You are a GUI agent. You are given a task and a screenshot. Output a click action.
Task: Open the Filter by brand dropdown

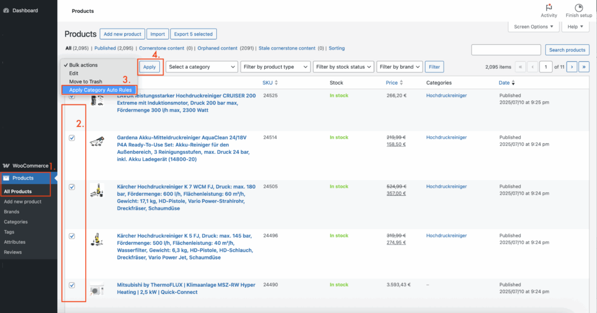pos(399,66)
